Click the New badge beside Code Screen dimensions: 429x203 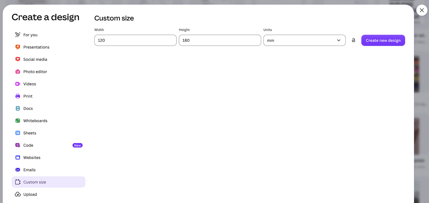78,145
